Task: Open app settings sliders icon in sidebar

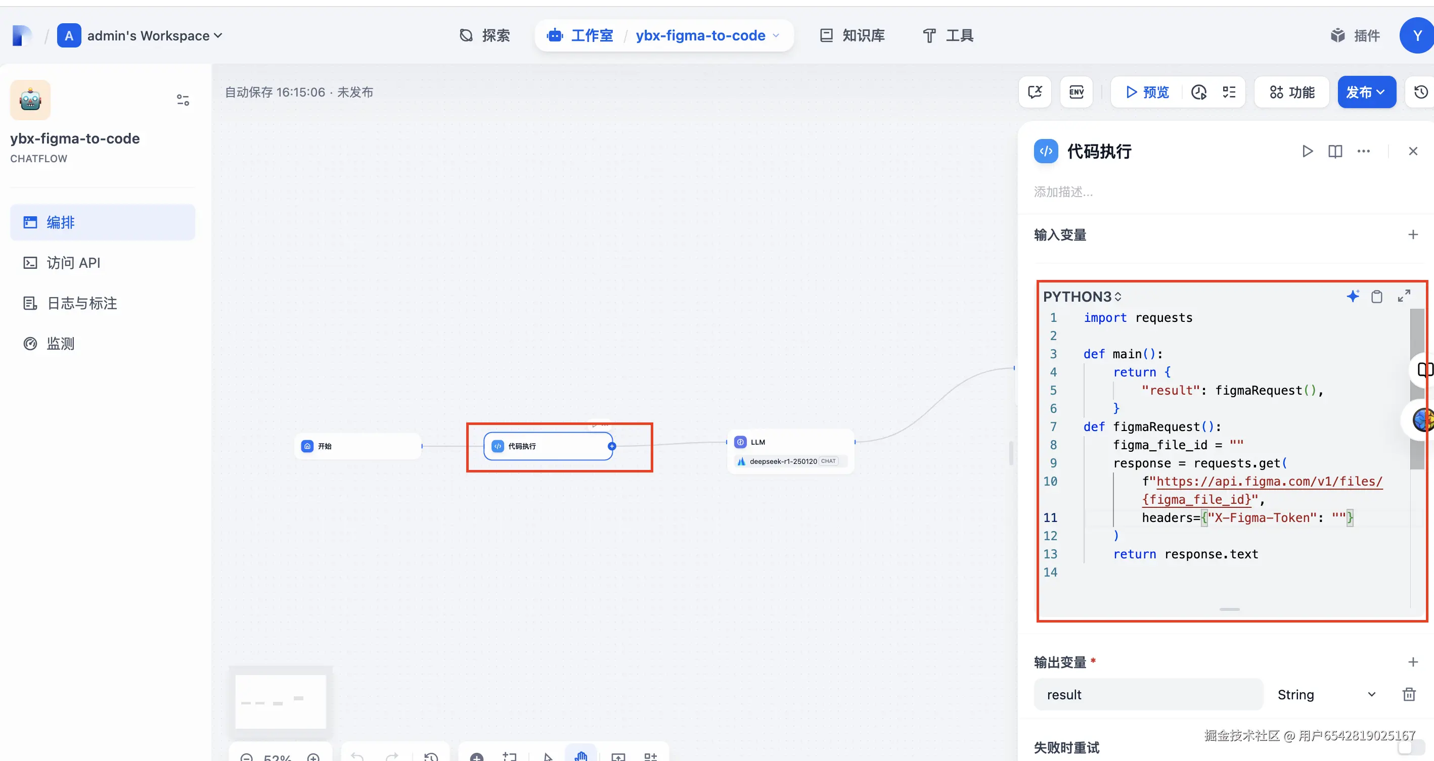Action: pos(183,100)
